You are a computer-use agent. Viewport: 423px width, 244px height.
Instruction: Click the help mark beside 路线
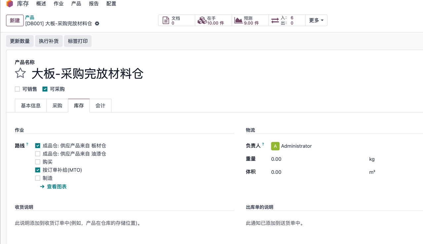pyautogui.click(x=27, y=144)
